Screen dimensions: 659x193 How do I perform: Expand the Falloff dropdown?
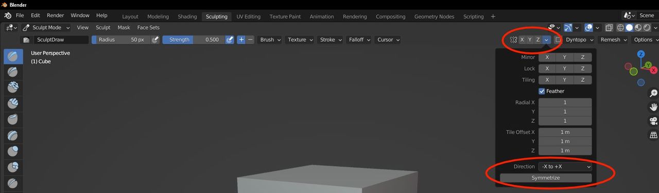click(359, 40)
